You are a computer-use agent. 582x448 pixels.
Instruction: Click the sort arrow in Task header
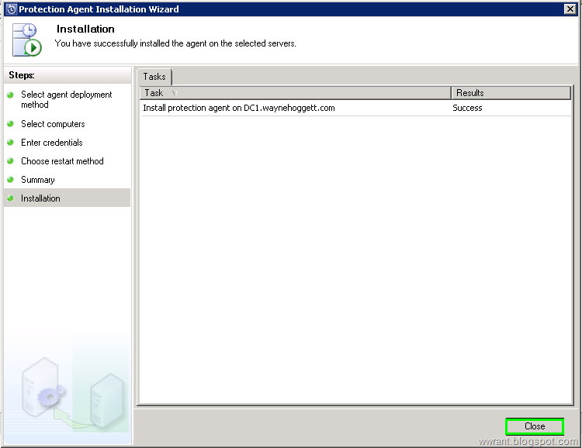pos(175,93)
